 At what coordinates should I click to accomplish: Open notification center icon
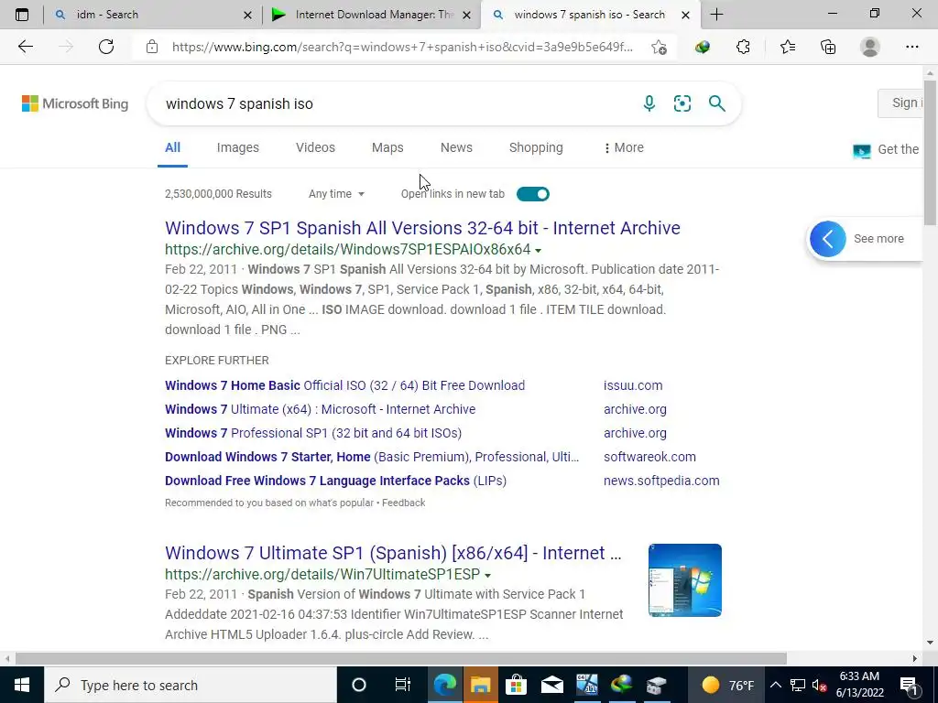(x=909, y=685)
